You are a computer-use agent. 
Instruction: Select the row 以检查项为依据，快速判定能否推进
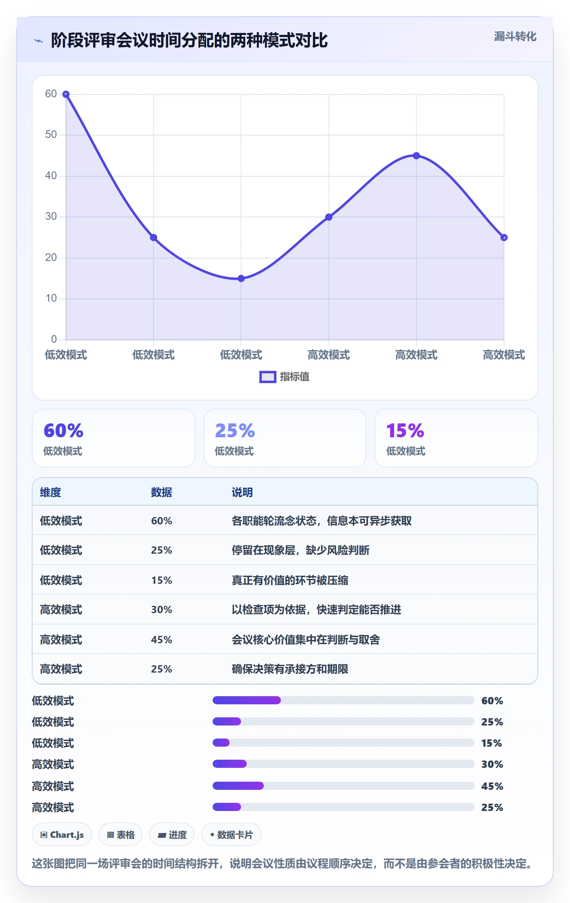click(285, 609)
